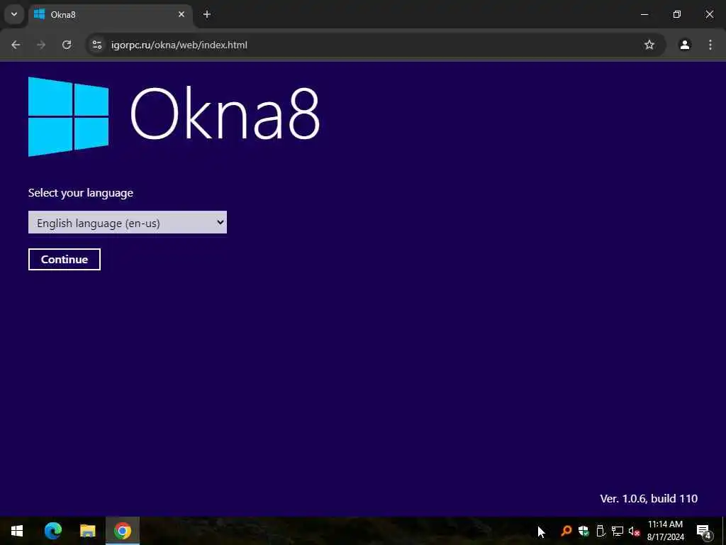Click the 'Select your language' label
Image resolution: width=726 pixels, height=545 pixels.
click(81, 193)
